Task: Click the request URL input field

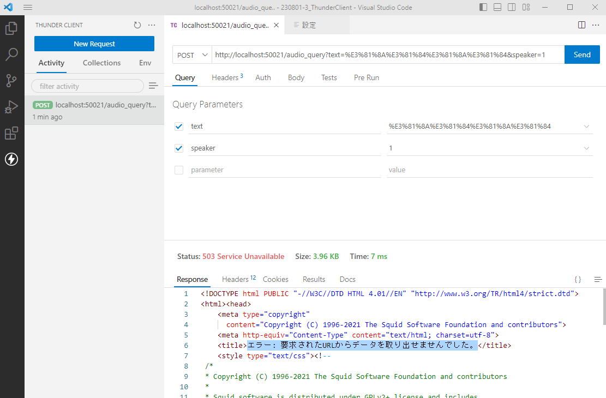Action: coord(388,55)
